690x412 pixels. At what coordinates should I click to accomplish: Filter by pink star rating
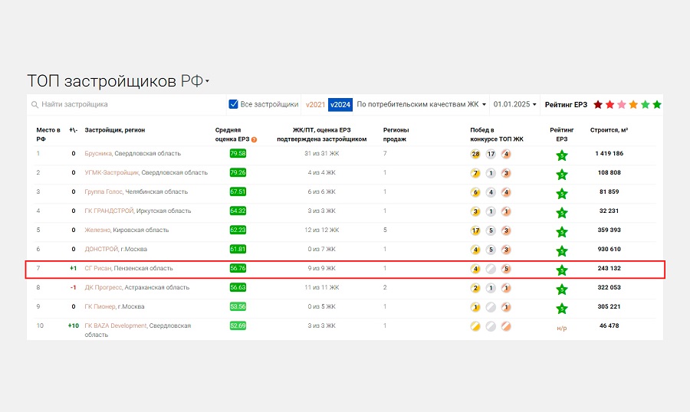coord(622,105)
